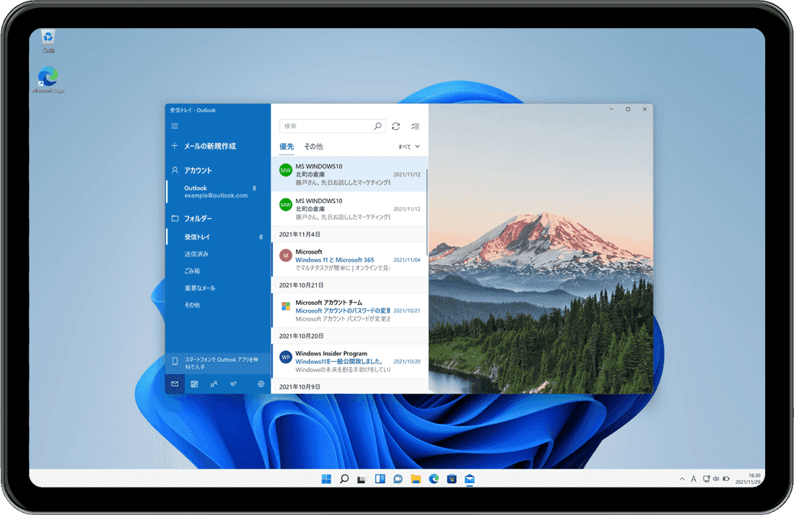Viewport: 794px width, 515px height.
Task: Minimize the Outlook Mail window
Action: [x=611, y=109]
